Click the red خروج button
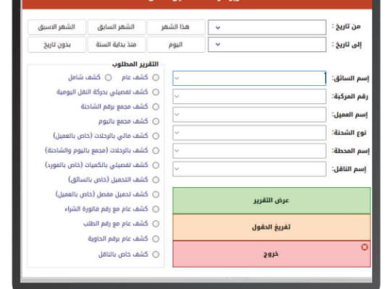 point(272,254)
